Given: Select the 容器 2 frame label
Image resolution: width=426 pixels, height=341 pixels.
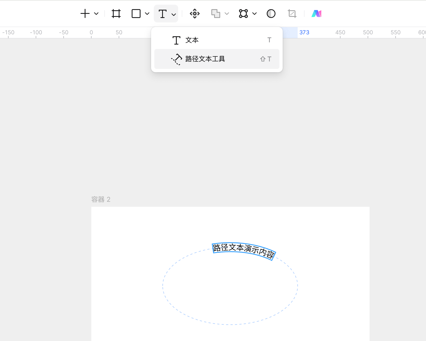Looking at the screenshot, I should (101, 199).
